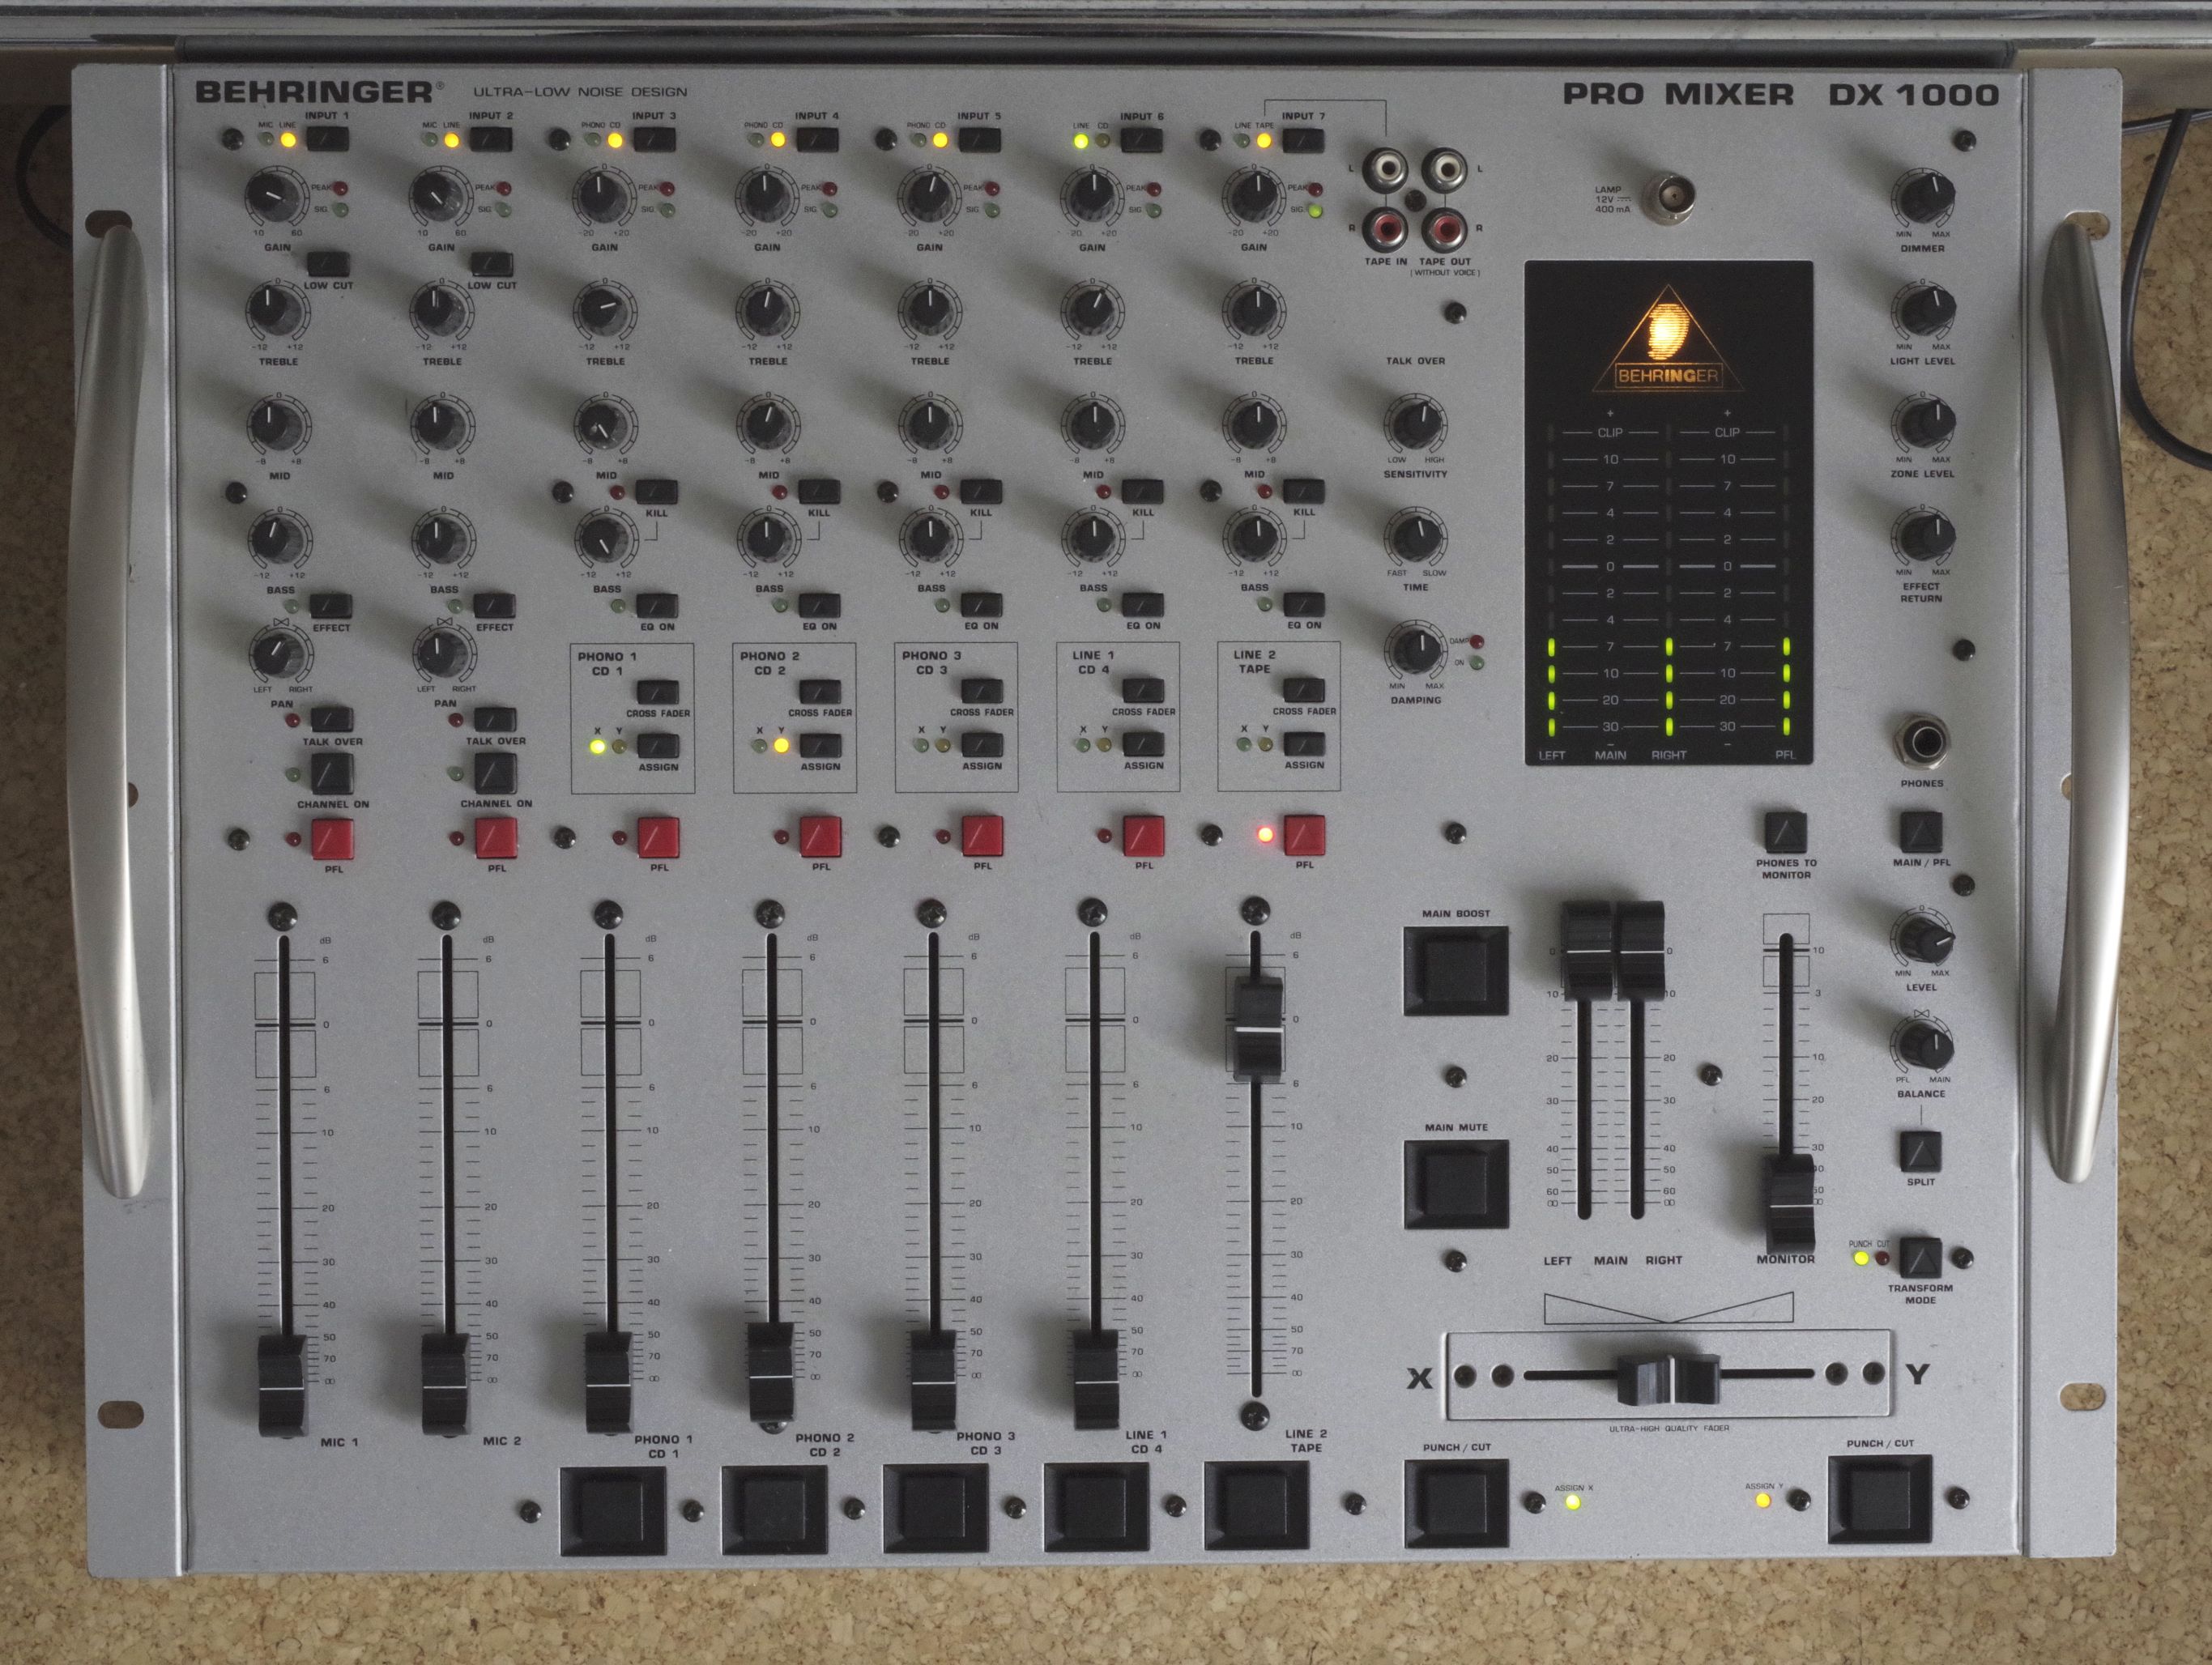Push the ASSIGN button in PHONO 2 CD 2 box
Viewport: 2212px width, 1665px height.
[820, 746]
